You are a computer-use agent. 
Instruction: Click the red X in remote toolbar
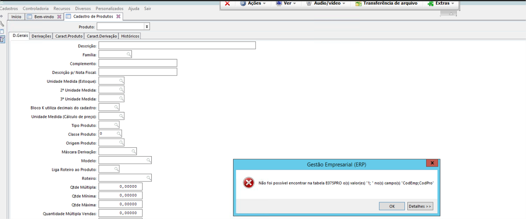pos(227,3)
